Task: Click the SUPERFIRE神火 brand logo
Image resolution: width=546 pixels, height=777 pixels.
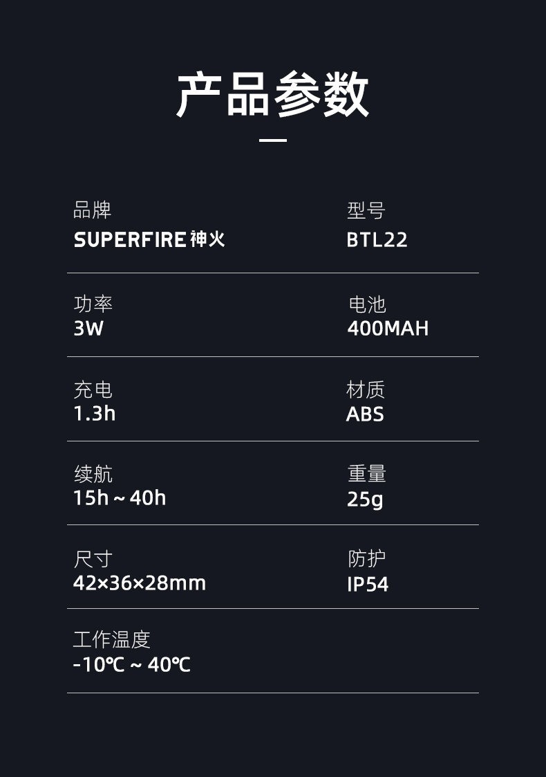Action: coord(149,240)
